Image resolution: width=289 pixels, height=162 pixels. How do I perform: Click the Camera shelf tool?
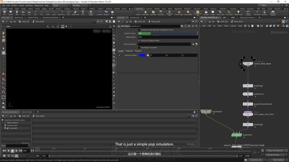tap(138, 13)
